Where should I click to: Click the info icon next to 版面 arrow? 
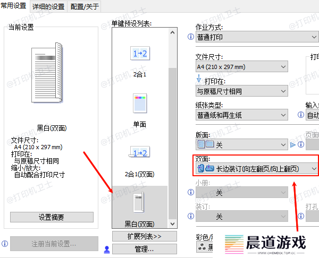(301, 144)
